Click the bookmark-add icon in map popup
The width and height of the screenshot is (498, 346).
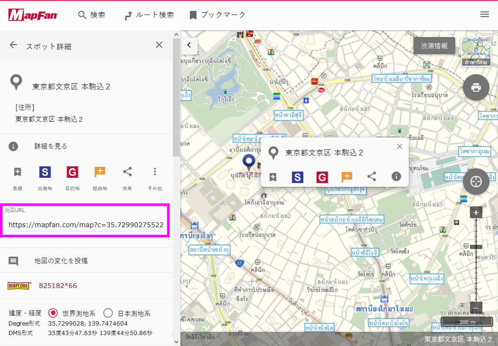pyautogui.click(x=273, y=177)
